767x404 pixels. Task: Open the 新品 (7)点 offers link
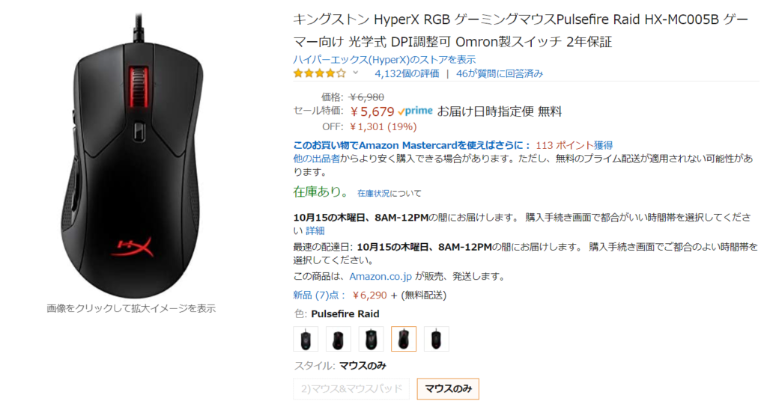[319, 295]
